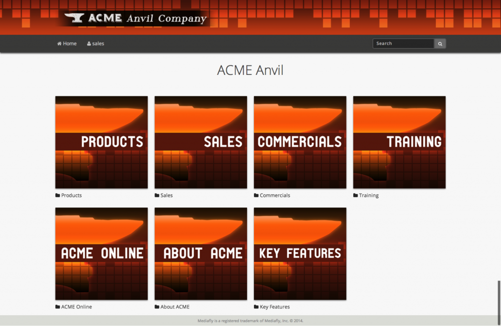Open the sales user menu
Image resolution: width=501 pixels, height=326 pixels.
click(x=96, y=44)
